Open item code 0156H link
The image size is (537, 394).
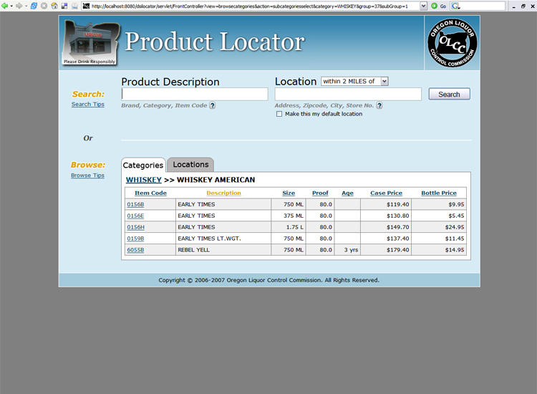click(x=135, y=227)
